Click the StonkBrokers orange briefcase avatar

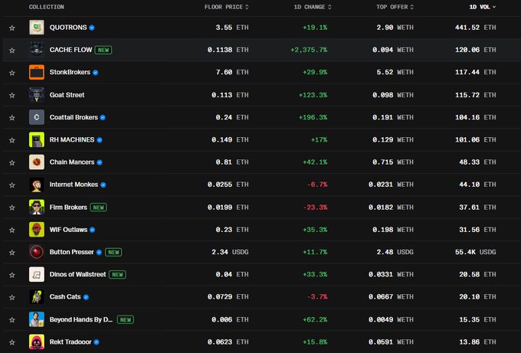(x=37, y=72)
